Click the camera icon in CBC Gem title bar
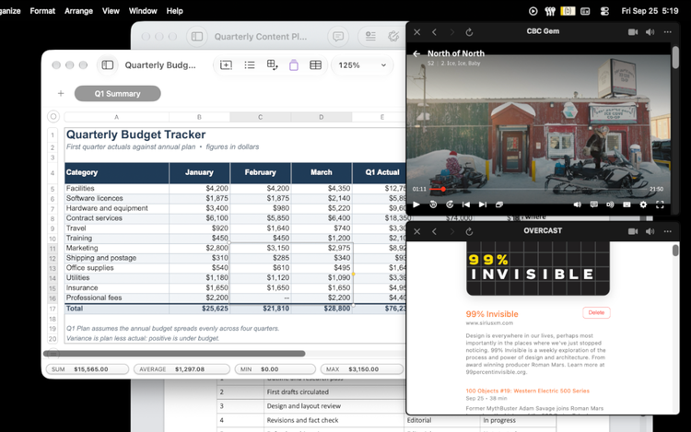The width and height of the screenshot is (691, 432). [x=633, y=31]
